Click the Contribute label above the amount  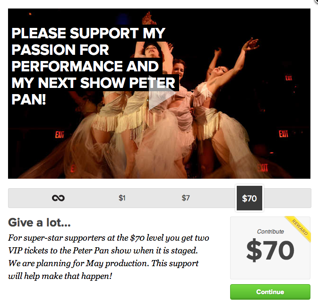270,232
